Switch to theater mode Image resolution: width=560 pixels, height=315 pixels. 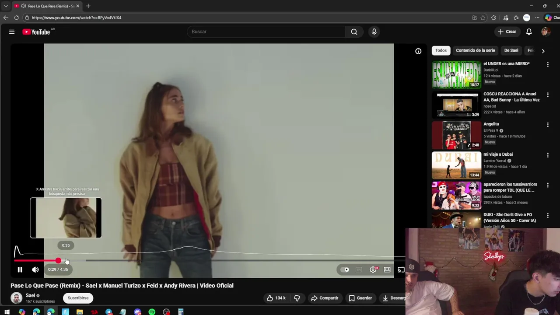pyautogui.click(x=387, y=269)
